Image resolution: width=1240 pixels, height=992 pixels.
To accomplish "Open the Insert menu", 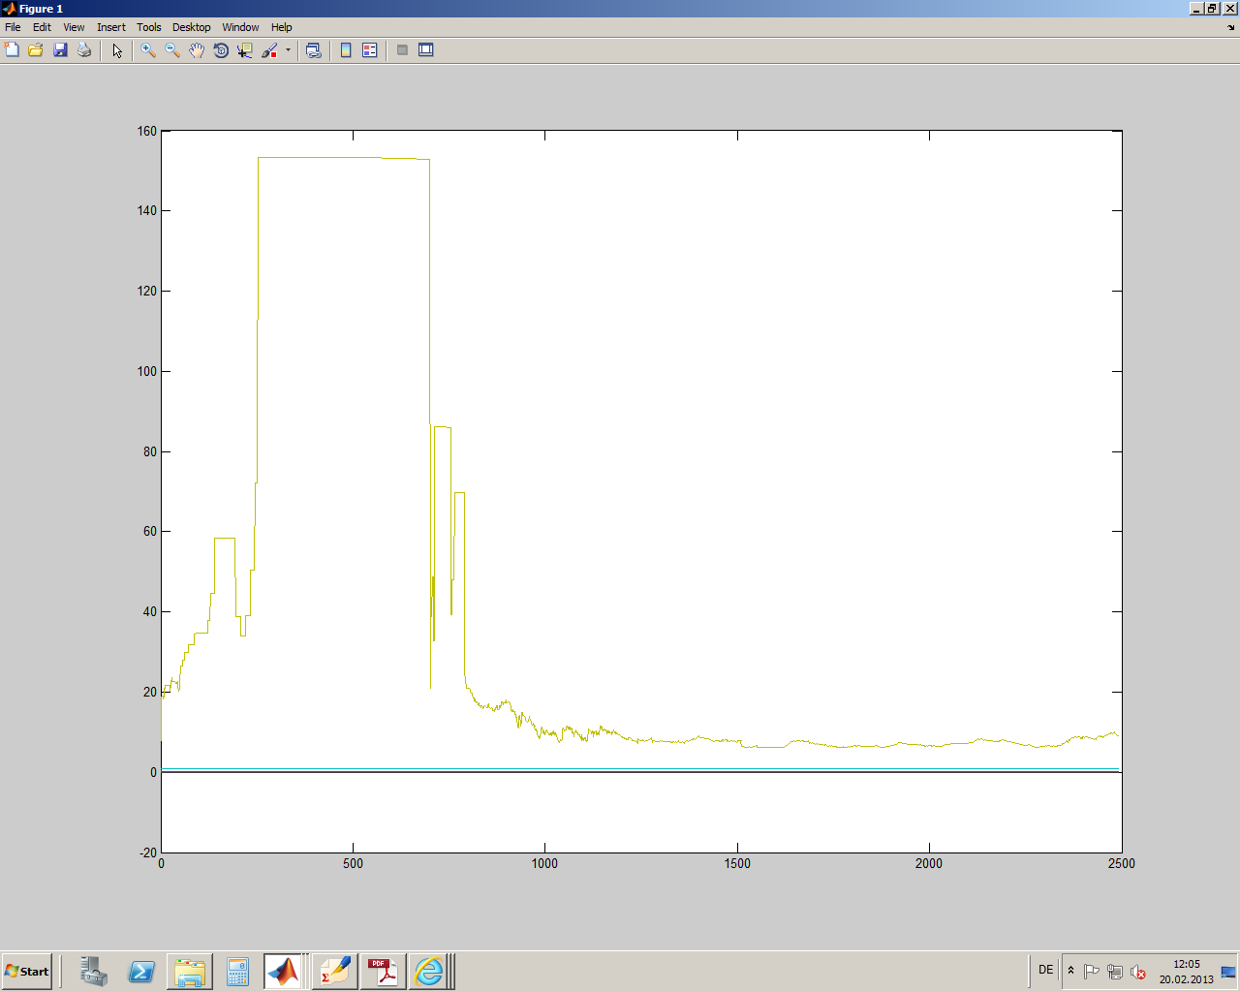I will click(x=111, y=27).
